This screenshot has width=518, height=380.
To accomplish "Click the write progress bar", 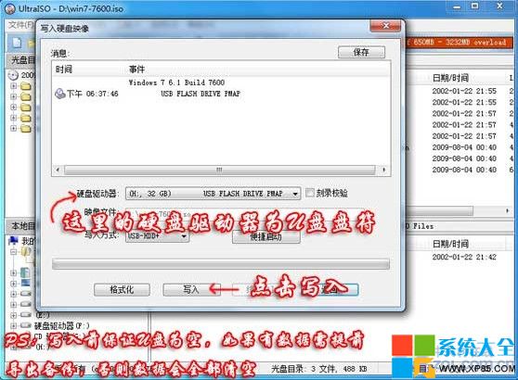I will coord(221,264).
